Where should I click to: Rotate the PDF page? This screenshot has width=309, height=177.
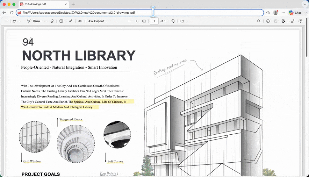(x=173, y=21)
